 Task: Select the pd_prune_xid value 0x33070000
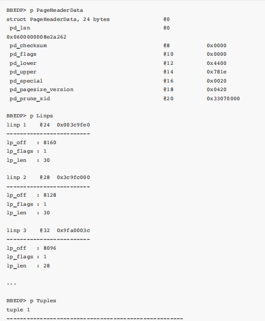223,99
